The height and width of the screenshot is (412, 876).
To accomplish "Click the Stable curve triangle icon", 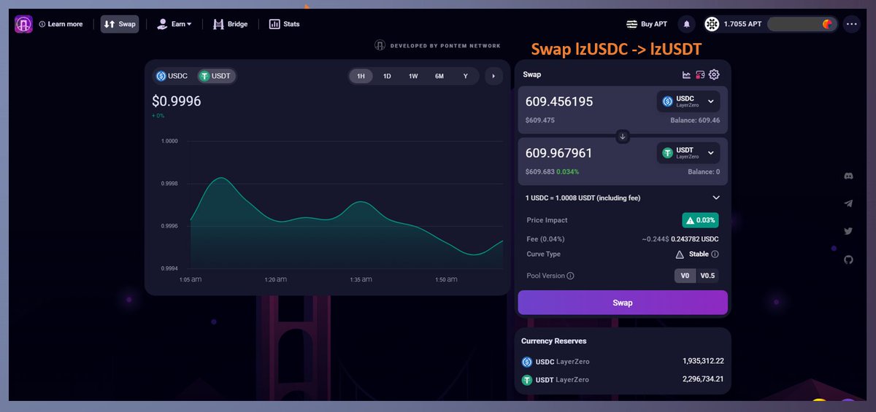I will click(680, 254).
